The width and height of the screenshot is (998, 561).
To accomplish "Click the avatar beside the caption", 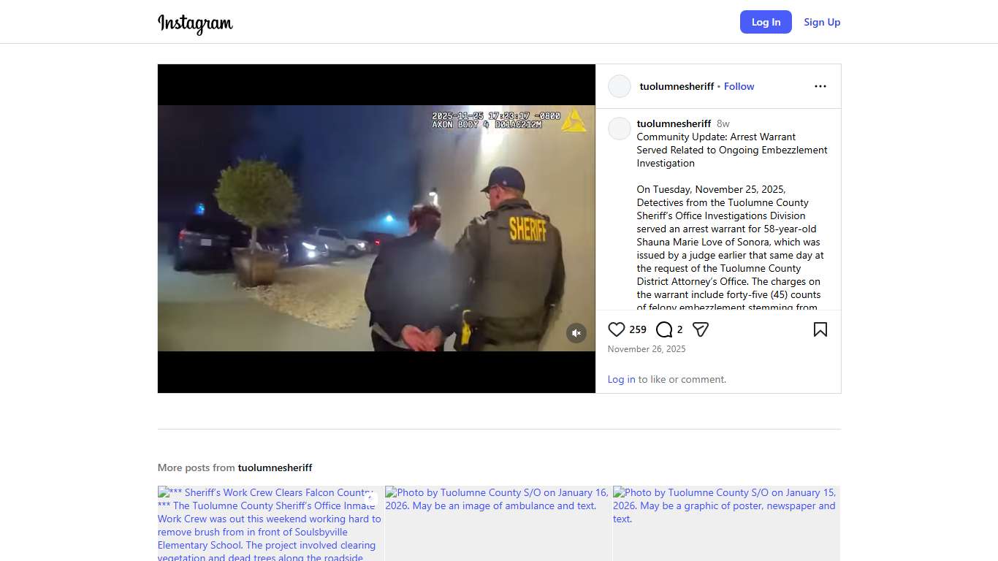I will [x=620, y=129].
